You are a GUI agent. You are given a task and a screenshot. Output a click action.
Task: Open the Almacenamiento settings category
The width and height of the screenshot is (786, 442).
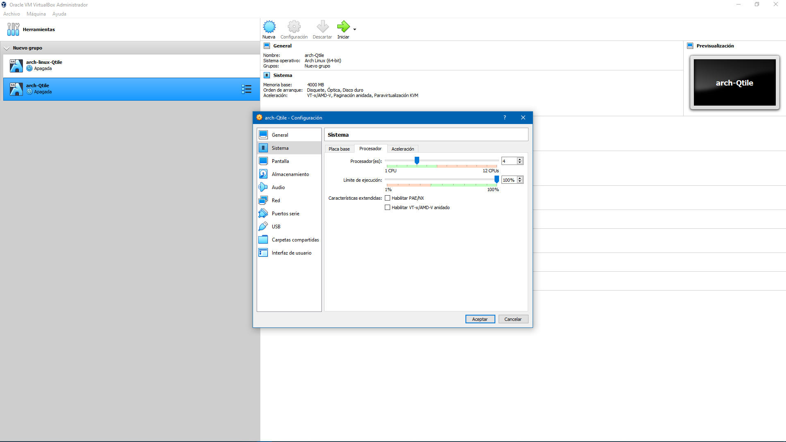pyautogui.click(x=290, y=174)
